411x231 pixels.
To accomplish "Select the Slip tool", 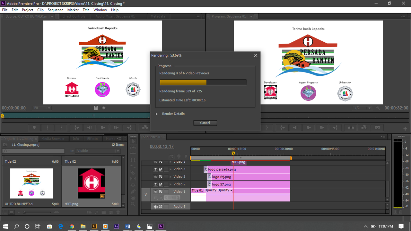I will [134, 179].
